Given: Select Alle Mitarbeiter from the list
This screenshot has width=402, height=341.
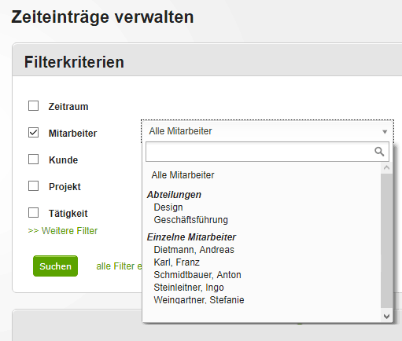Looking at the screenshot, I should pyautogui.click(x=183, y=175).
